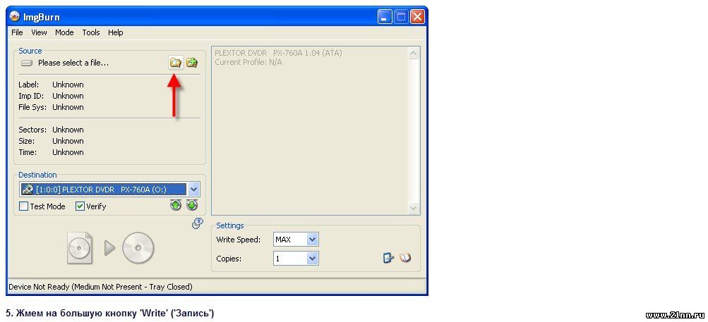Open the book icon in Settings
The width and height of the screenshot is (708, 322).
(x=405, y=259)
